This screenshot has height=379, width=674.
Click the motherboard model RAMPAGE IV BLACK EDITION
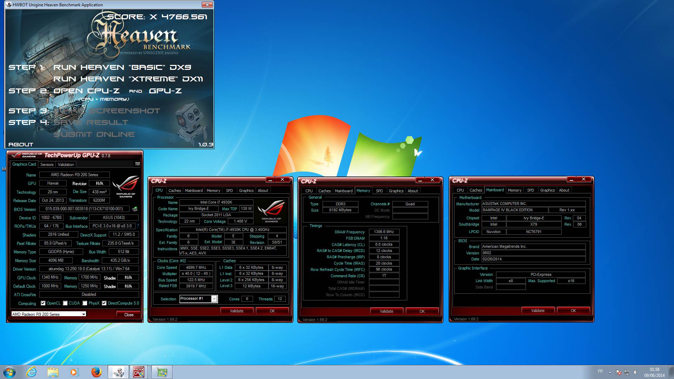(x=515, y=210)
